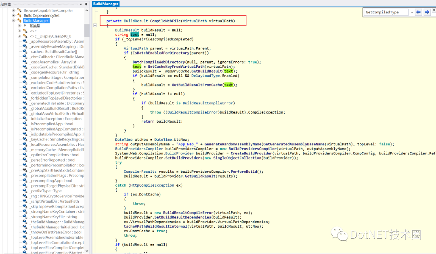436x254 pixels.
Task: Expand the <>c nested class node
Action: tap(19, 31)
